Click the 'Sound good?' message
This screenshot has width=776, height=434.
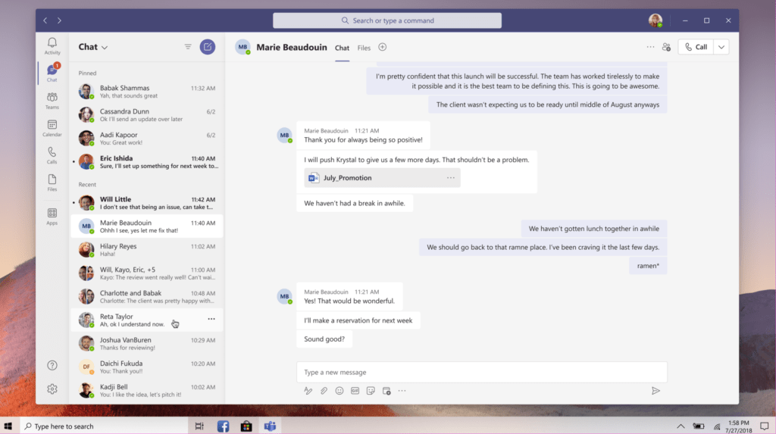point(324,339)
